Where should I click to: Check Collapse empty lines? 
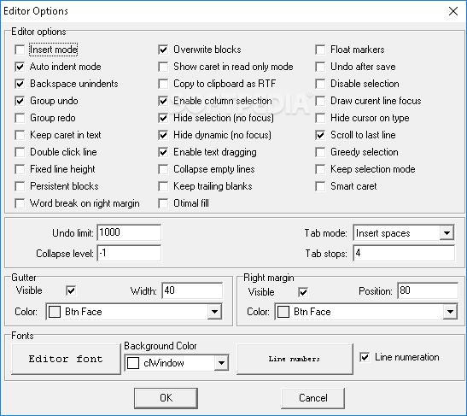163,169
